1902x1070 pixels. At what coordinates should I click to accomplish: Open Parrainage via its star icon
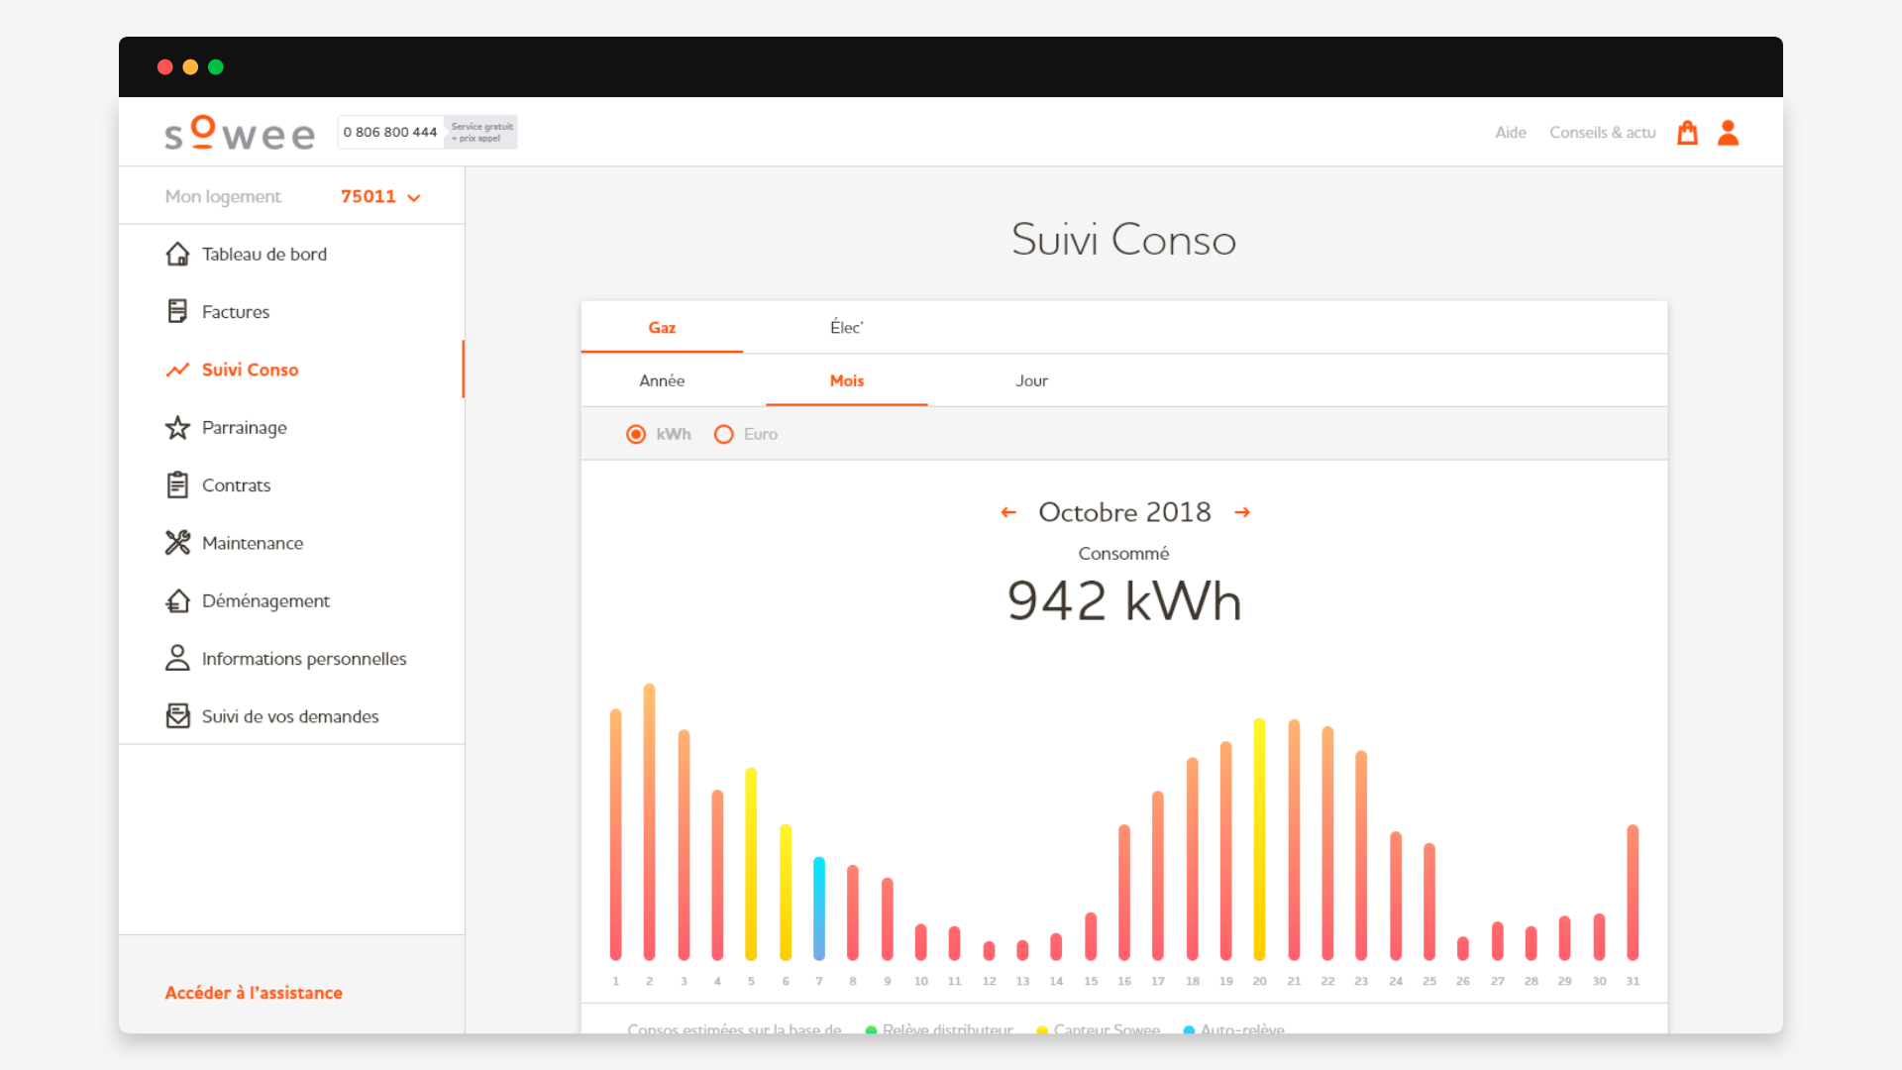(x=177, y=427)
